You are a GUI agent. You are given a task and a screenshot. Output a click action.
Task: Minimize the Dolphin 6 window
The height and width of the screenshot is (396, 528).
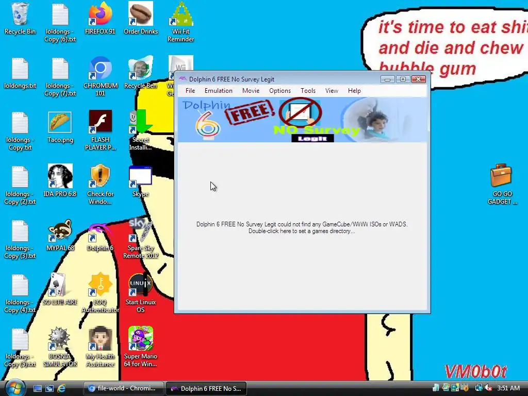click(x=387, y=79)
